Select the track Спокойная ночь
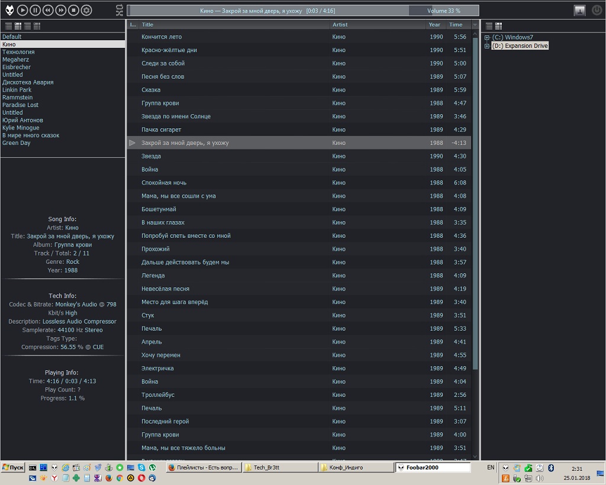 [299, 183]
